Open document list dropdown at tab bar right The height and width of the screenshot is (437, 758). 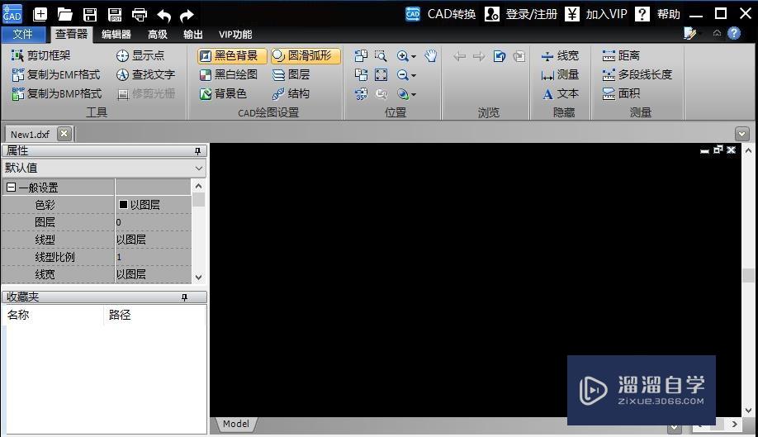(742, 134)
